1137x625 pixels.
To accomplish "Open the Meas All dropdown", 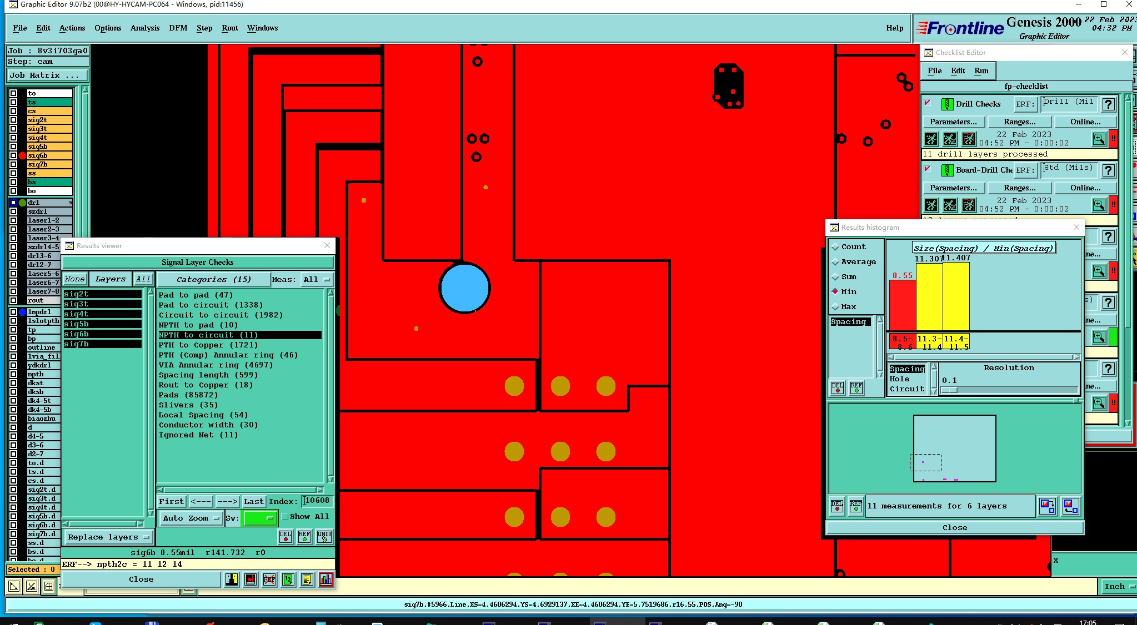I will 316,279.
